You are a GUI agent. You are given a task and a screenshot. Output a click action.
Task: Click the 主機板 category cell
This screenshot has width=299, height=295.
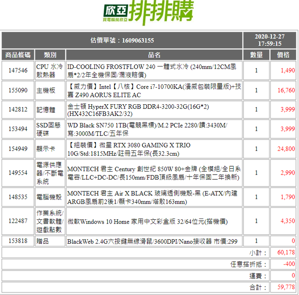coord(50,90)
